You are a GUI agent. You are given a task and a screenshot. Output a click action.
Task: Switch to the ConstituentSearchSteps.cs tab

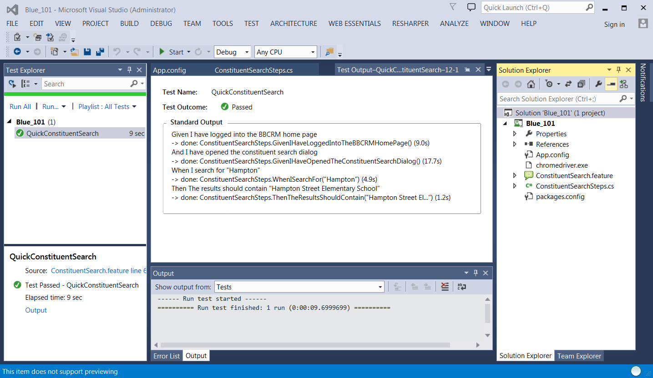[x=253, y=70]
